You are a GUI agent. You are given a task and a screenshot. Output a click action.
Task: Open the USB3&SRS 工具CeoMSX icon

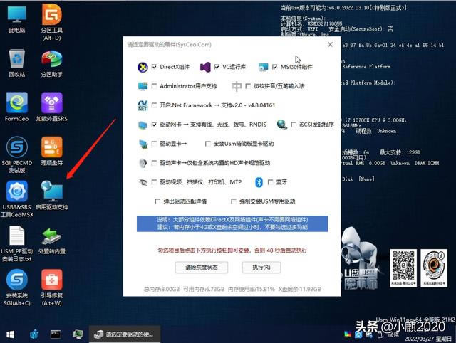(17, 199)
